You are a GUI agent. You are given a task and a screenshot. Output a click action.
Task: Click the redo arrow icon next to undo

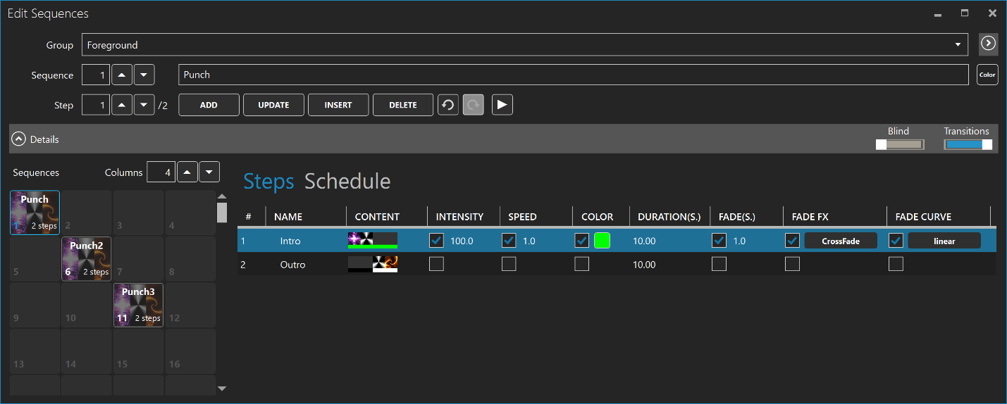pos(474,105)
